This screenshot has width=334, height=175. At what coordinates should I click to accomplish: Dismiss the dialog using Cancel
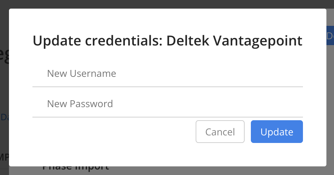point(220,132)
